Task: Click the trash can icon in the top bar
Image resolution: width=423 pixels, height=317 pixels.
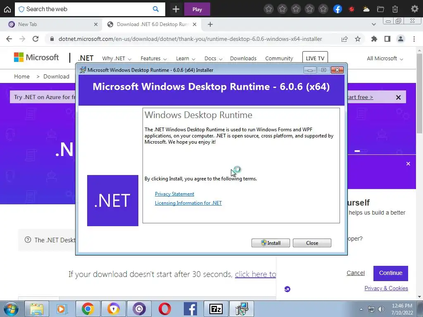Action: [395, 9]
